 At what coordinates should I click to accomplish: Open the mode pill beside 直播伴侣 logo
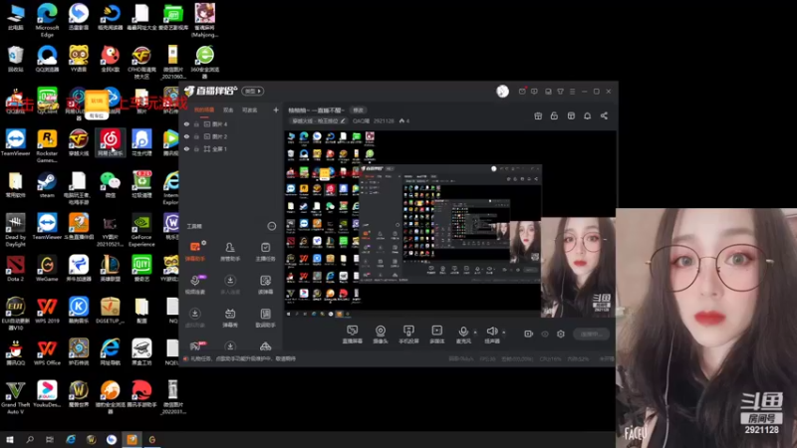tap(253, 91)
